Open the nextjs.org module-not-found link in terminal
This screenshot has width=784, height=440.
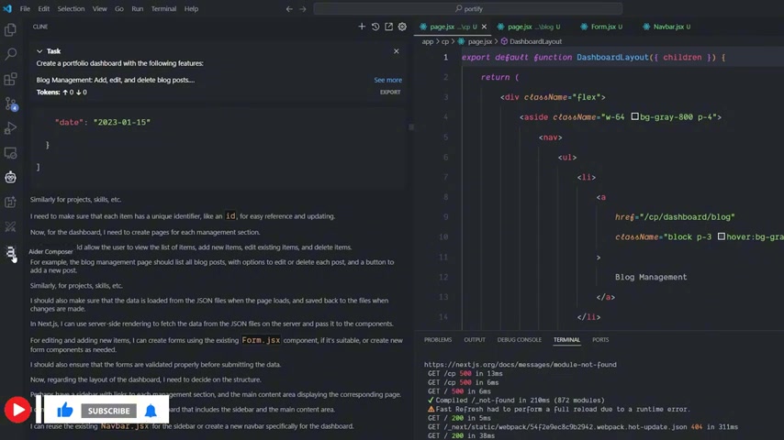pyautogui.click(x=520, y=365)
